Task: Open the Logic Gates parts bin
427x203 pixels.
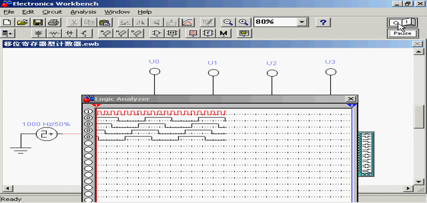Action: [x=158, y=33]
